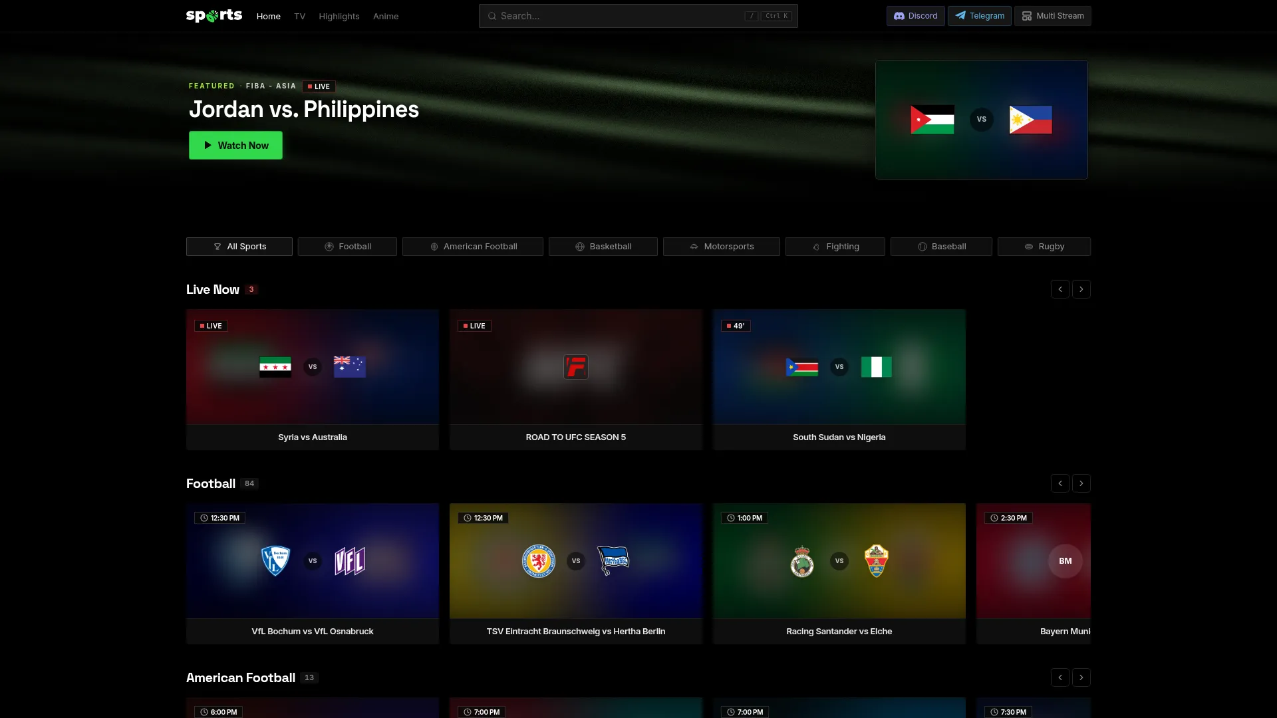The width and height of the screenshot is (1277, 718).
Task: Click the Philippines flag in featured card
Action: pos(1030,120)
